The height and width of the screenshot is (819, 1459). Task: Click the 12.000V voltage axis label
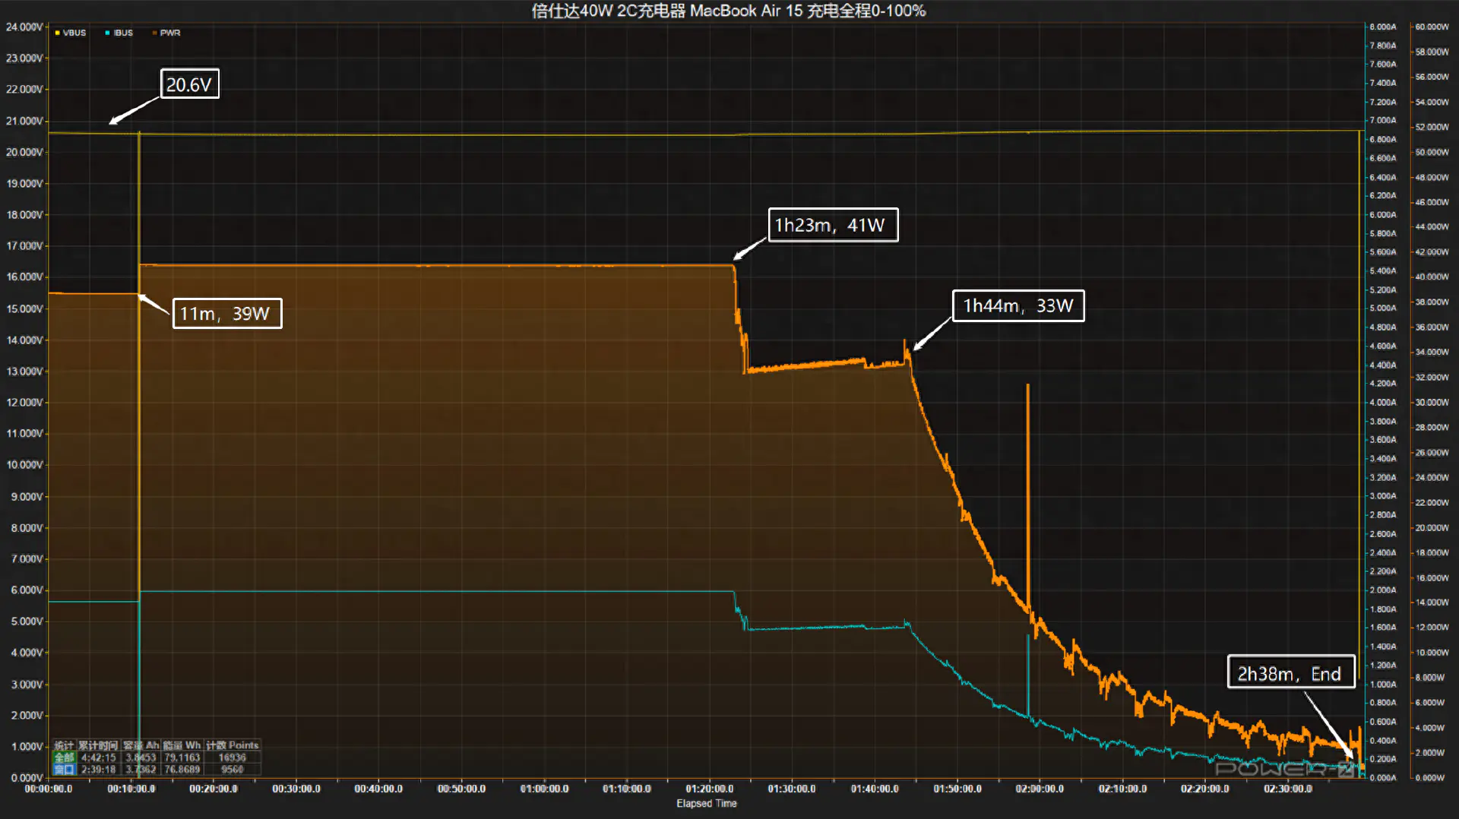pos(24,402)
